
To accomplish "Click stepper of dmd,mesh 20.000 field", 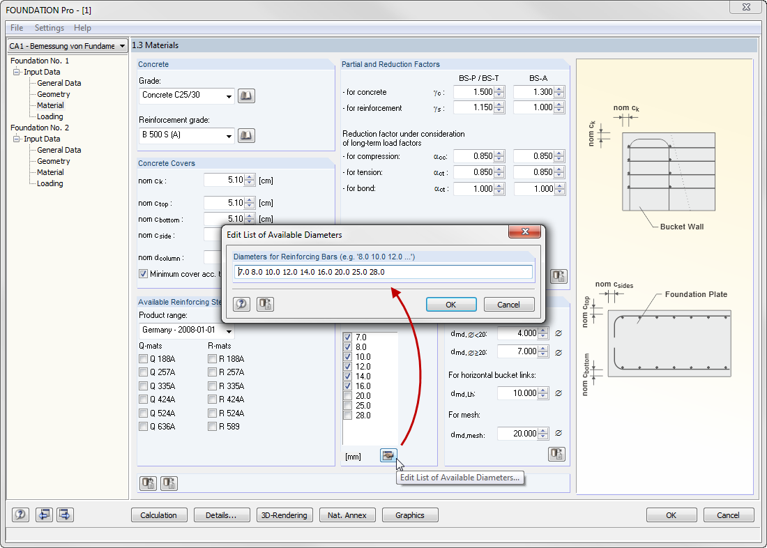I will pyautogui.click(x=543, y=434).
